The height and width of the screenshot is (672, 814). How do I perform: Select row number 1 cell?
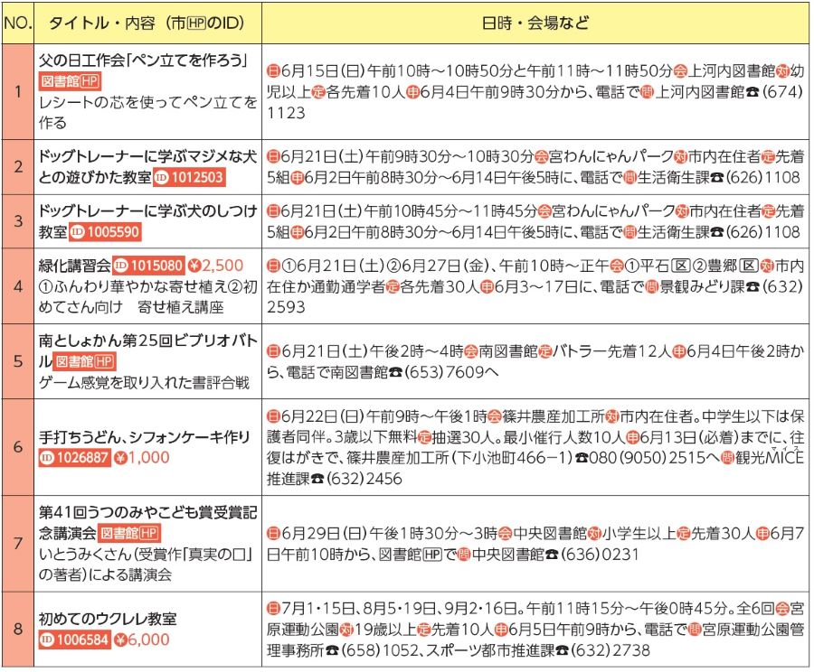[x=18, y=92]
